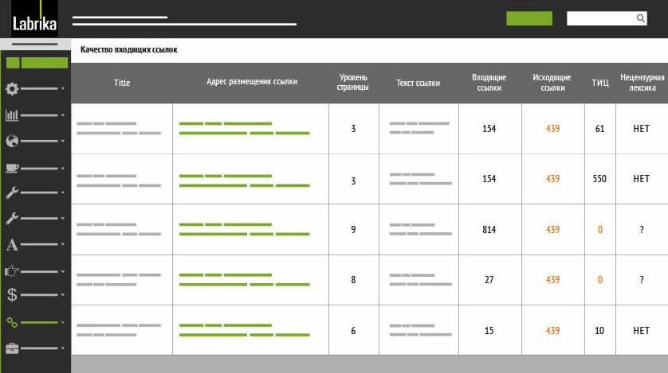Click the gear settings icon in sidebar

pyautogui.click(x=12, y=89)
